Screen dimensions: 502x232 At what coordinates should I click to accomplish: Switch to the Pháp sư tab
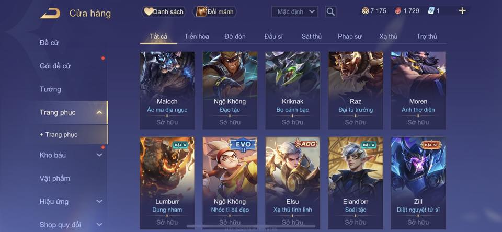click(350, 37)
